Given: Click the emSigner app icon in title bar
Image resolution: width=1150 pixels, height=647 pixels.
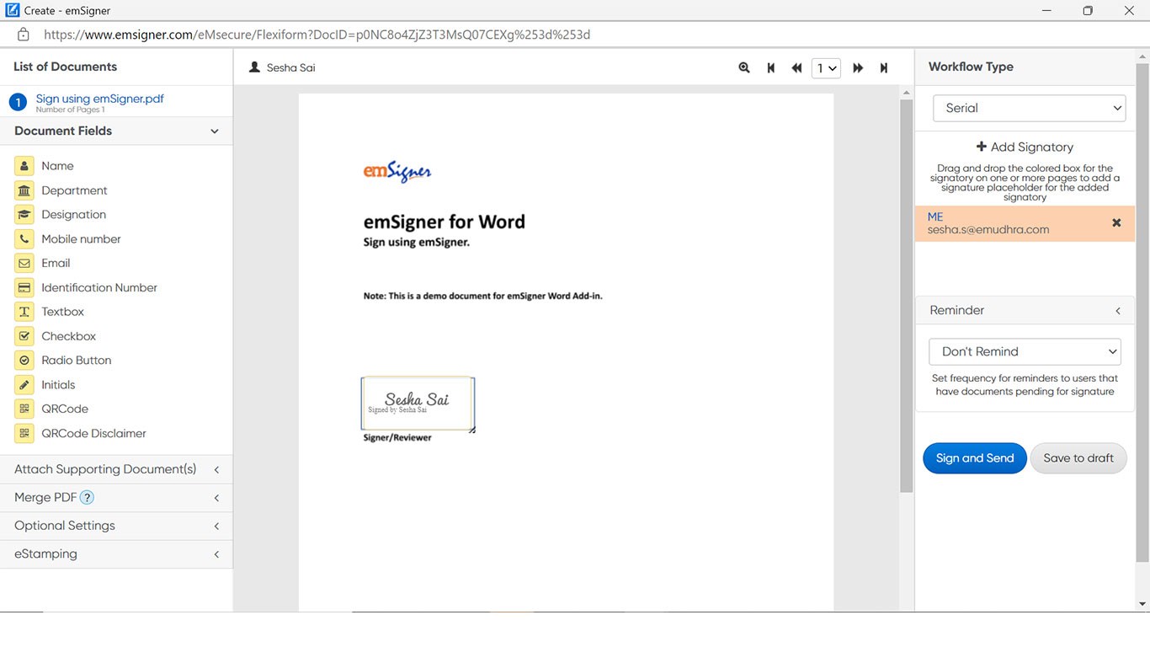Looking at the screenshot, I should (x=12, y=10).
